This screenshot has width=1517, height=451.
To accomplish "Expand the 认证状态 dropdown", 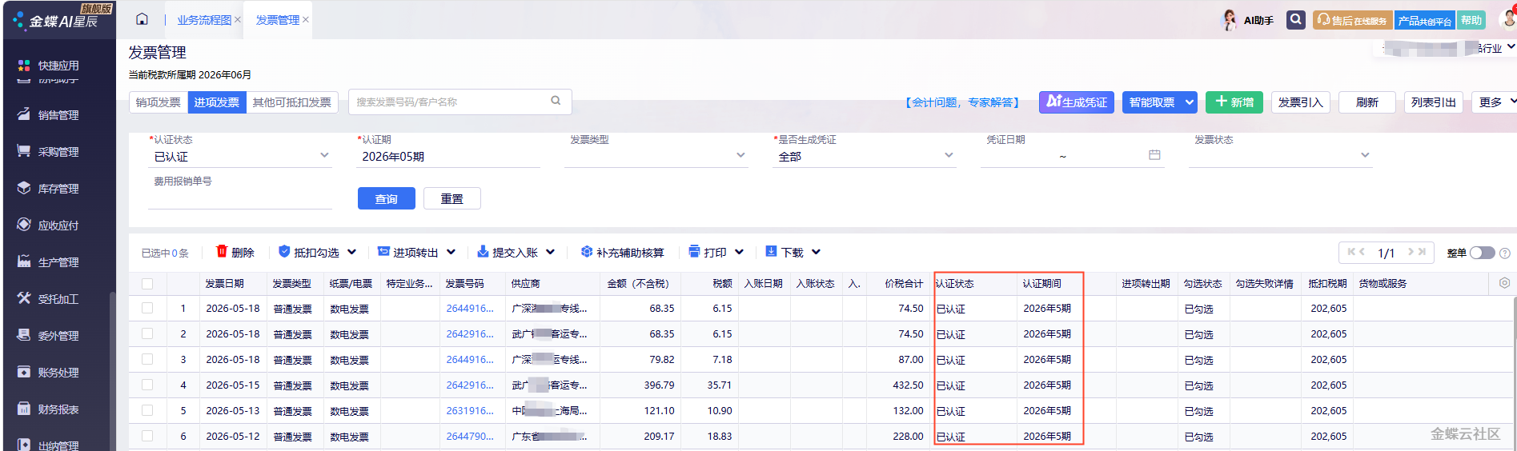I will [x=324, y=156].
